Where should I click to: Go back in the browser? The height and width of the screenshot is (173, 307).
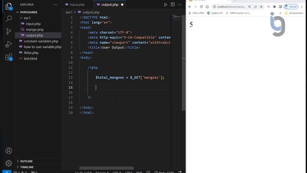189,7
